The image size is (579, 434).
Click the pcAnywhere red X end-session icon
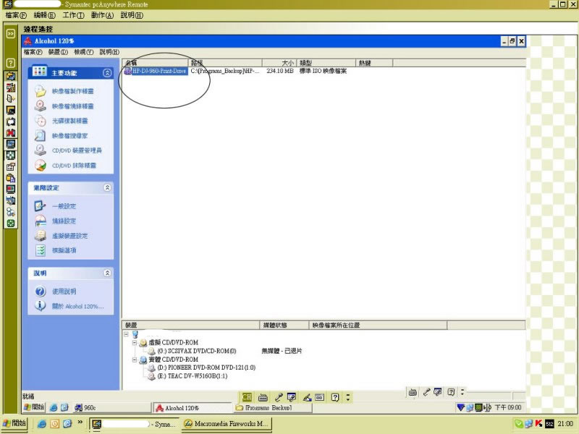tap(11, 132)
